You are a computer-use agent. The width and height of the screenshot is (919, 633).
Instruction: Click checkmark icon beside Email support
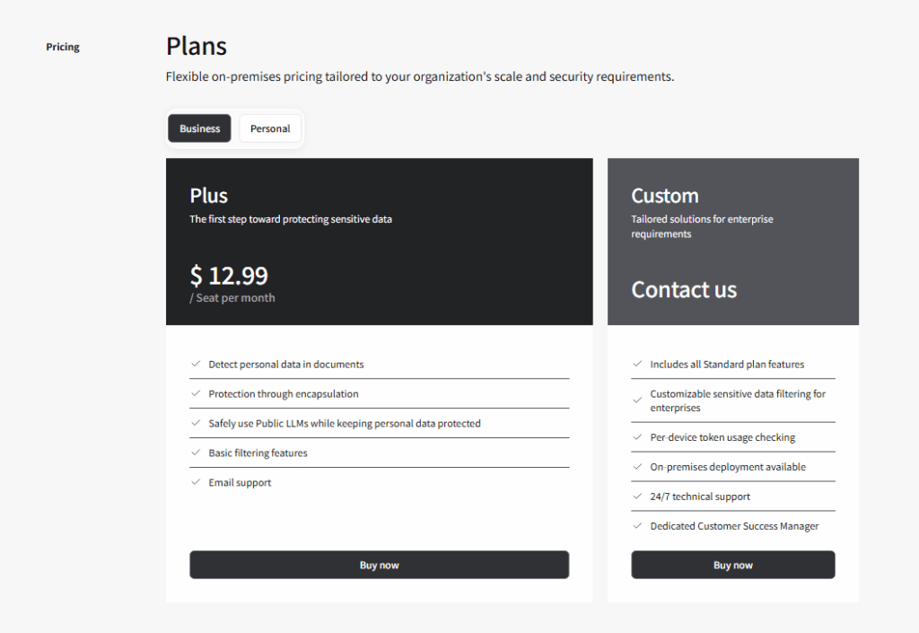coord(195,482)
